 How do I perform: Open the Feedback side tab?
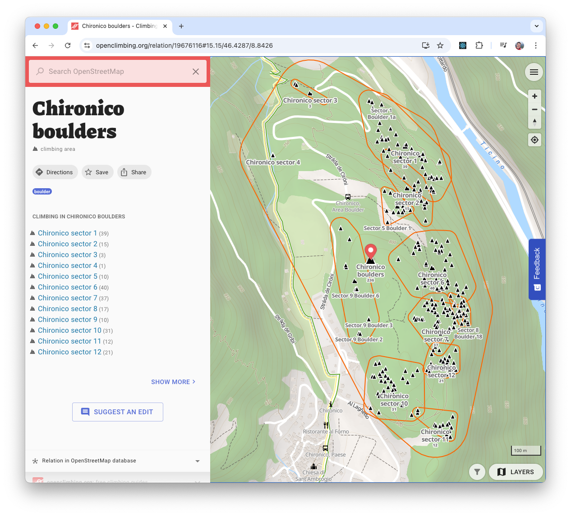pyautogui.click(x=537, y=269)
